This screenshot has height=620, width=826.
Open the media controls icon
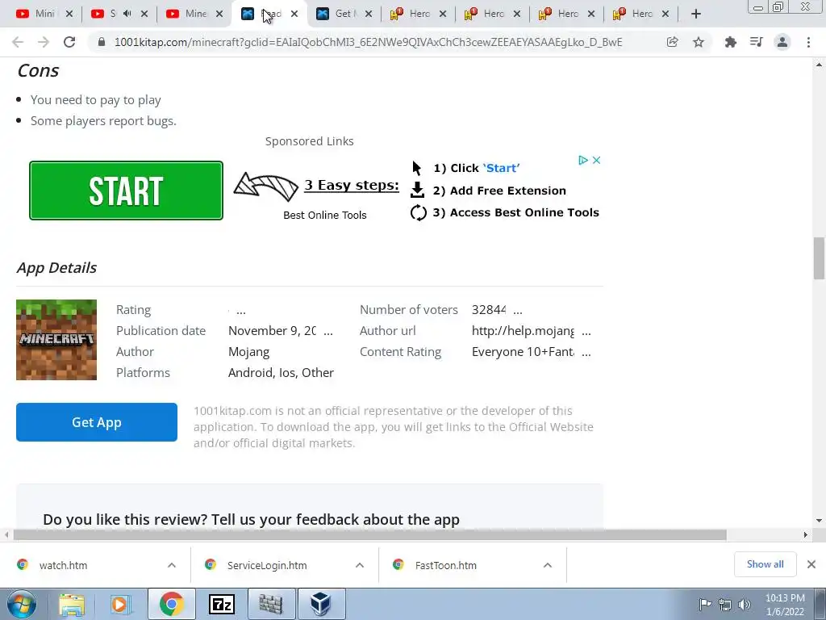coord(757,42)
